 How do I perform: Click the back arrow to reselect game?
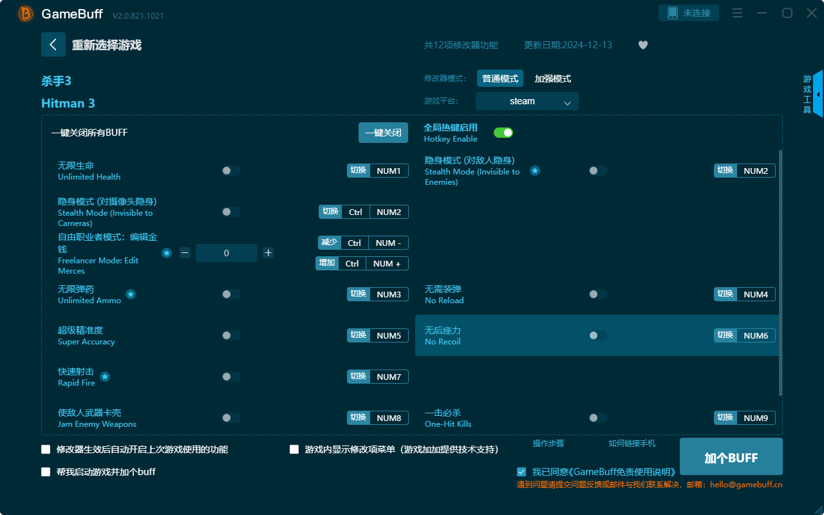53,44
